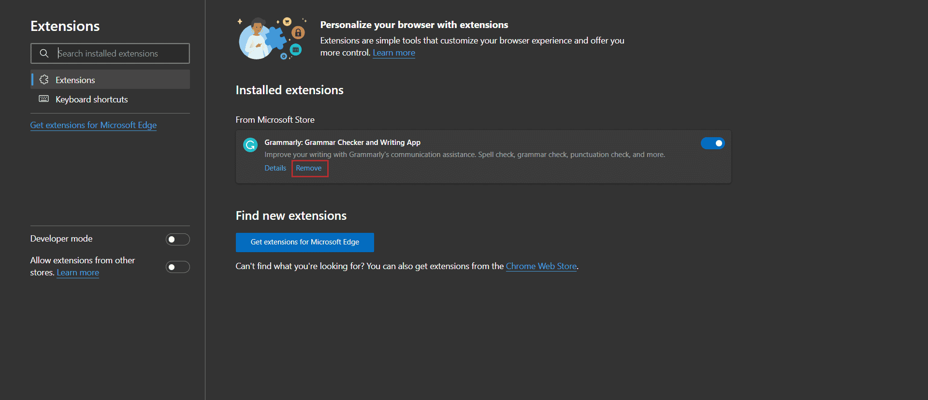
Task: Click Learn more about other stores
Action: (x=78, y=272)
